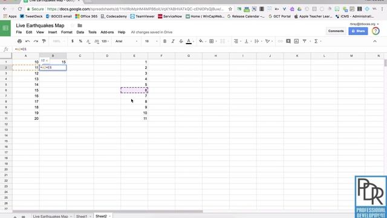Image resolution: width=387 pixels, height=218 pixels.
Task: Open the horizontal align dropdown
Action: coord(237,41)
